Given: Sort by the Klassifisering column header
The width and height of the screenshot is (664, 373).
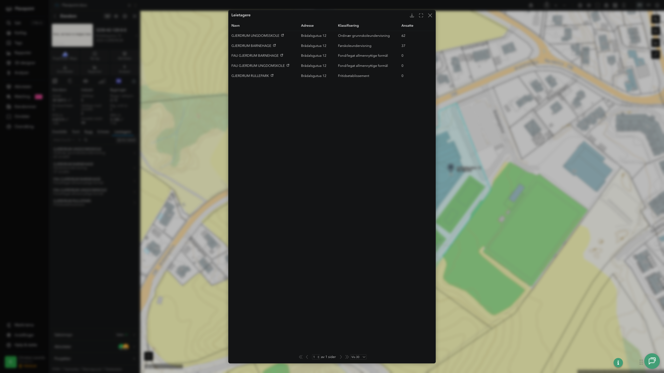Looking at the screenshot, I should [348, 26].
